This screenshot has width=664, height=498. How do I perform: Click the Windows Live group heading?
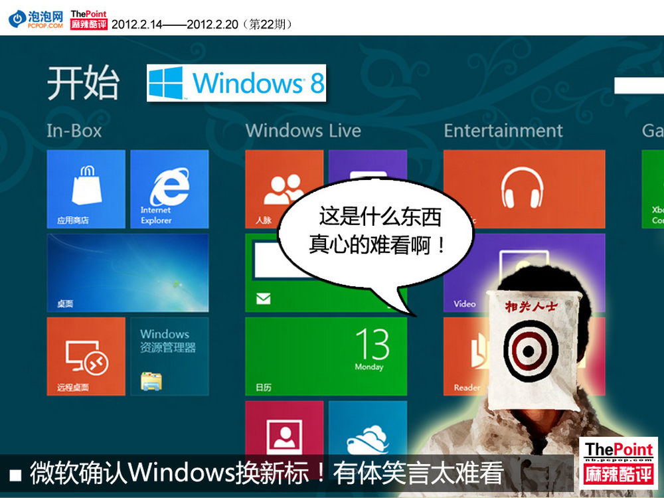(303, 130)
